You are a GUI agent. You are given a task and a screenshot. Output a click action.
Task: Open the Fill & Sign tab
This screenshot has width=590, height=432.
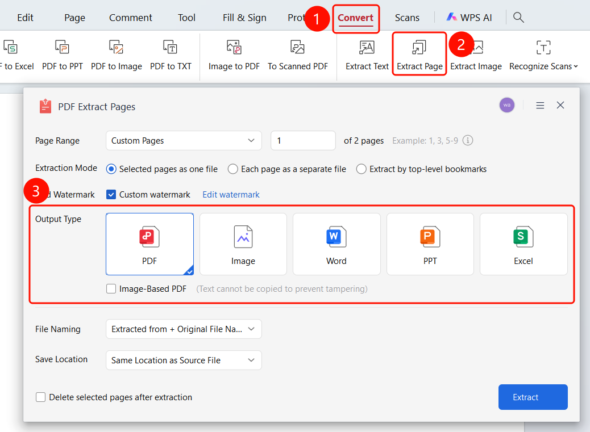pyautogui.click(x=244, y=18)
